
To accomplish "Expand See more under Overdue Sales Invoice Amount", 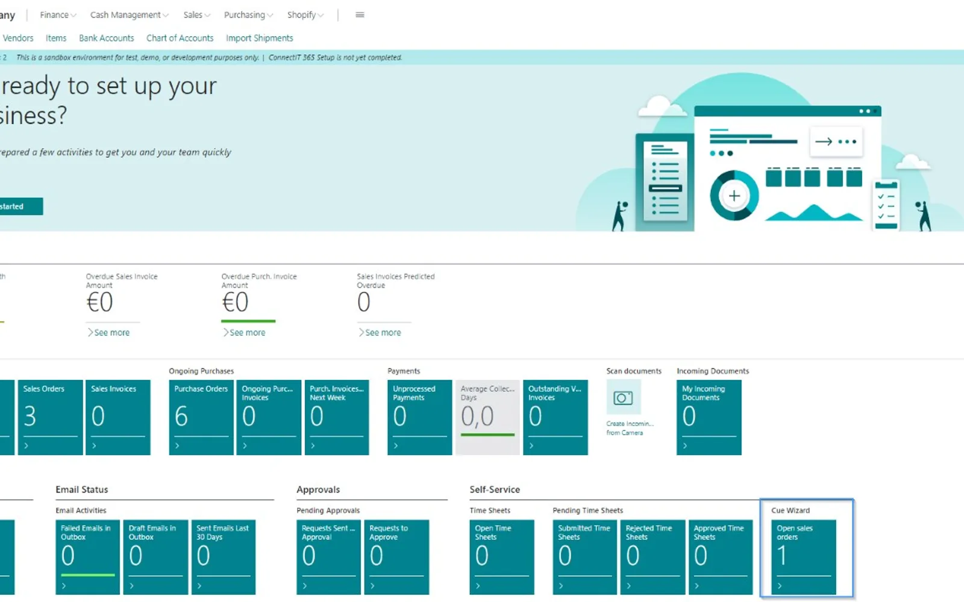I will click(x=108, y=332).
